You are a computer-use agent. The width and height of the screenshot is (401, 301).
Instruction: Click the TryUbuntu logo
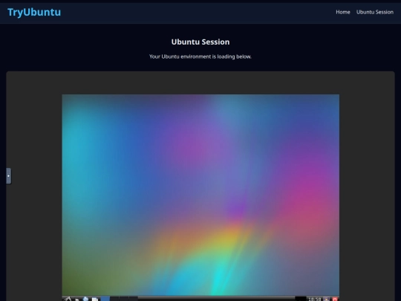(34, 12)
